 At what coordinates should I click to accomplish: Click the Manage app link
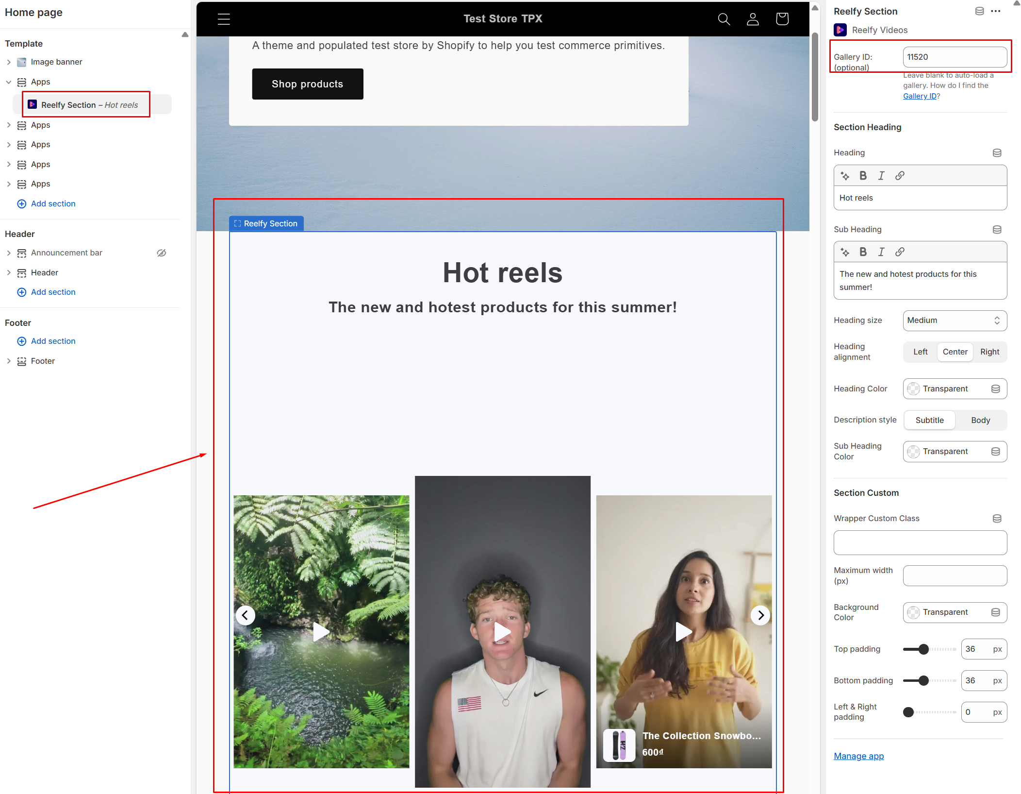[x=858, y=756]
